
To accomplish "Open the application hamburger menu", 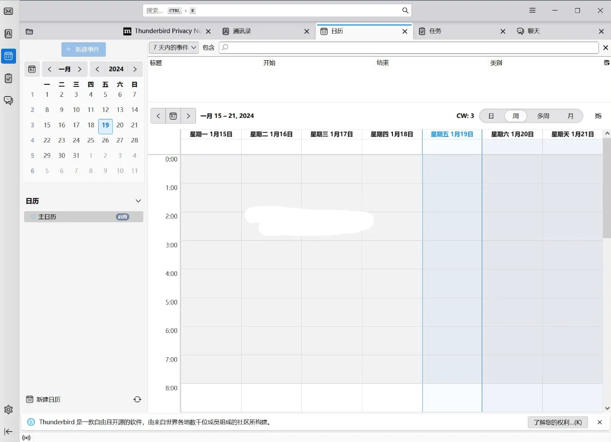I will tap(532, 10).
